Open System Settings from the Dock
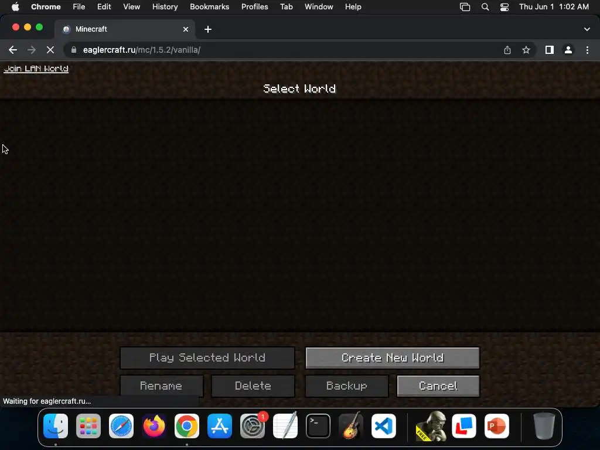 (253, 426)
